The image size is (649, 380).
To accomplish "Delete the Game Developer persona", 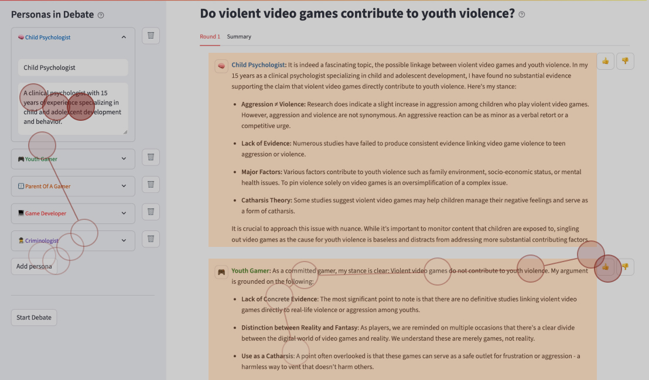I will [151, 212].
